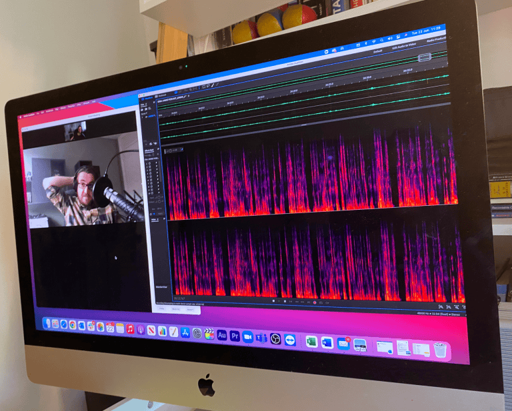Open Calendar showing 22 in the Dock

[x=110, y=327]
